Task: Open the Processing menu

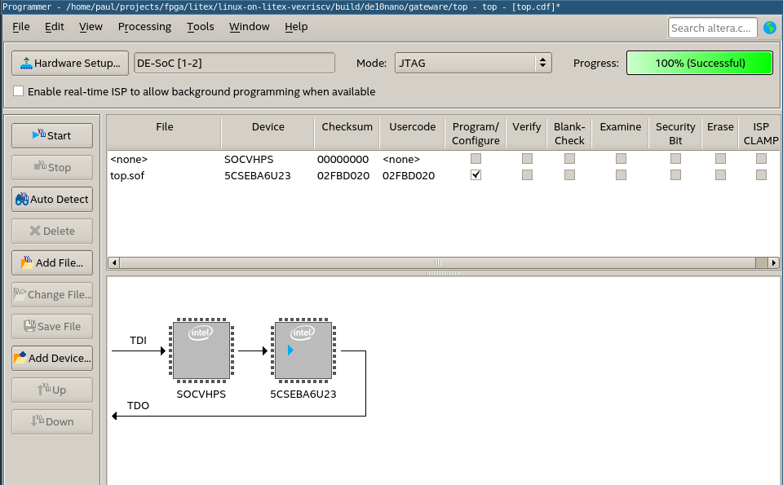Action: click(144, 26)
